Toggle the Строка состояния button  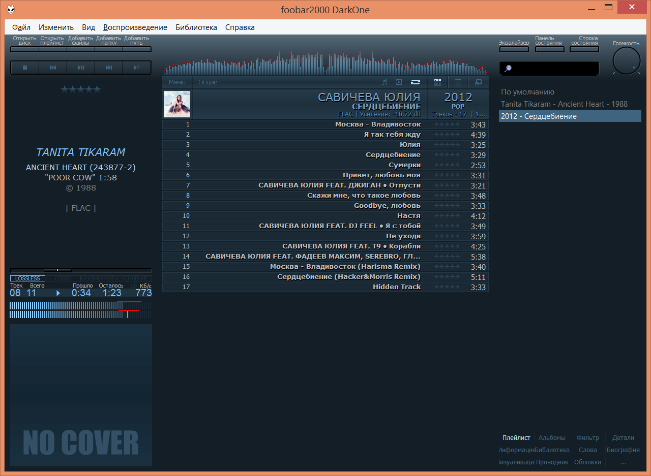pyautogui.click(x=584, y=49)
